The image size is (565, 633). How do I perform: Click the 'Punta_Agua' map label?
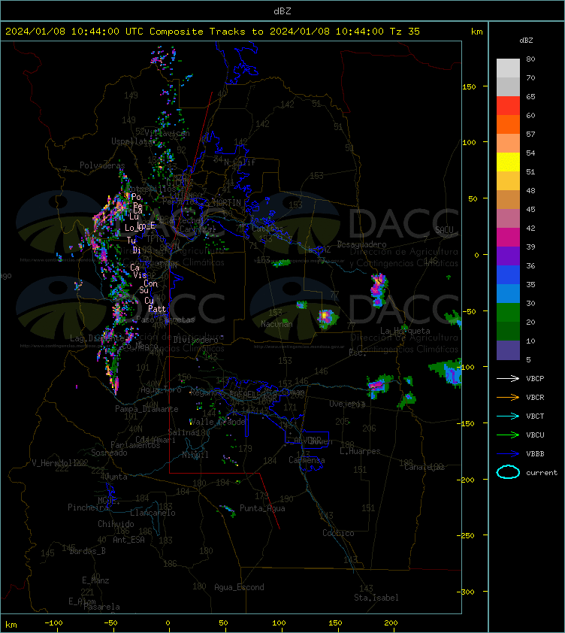(x=262, y=508)
